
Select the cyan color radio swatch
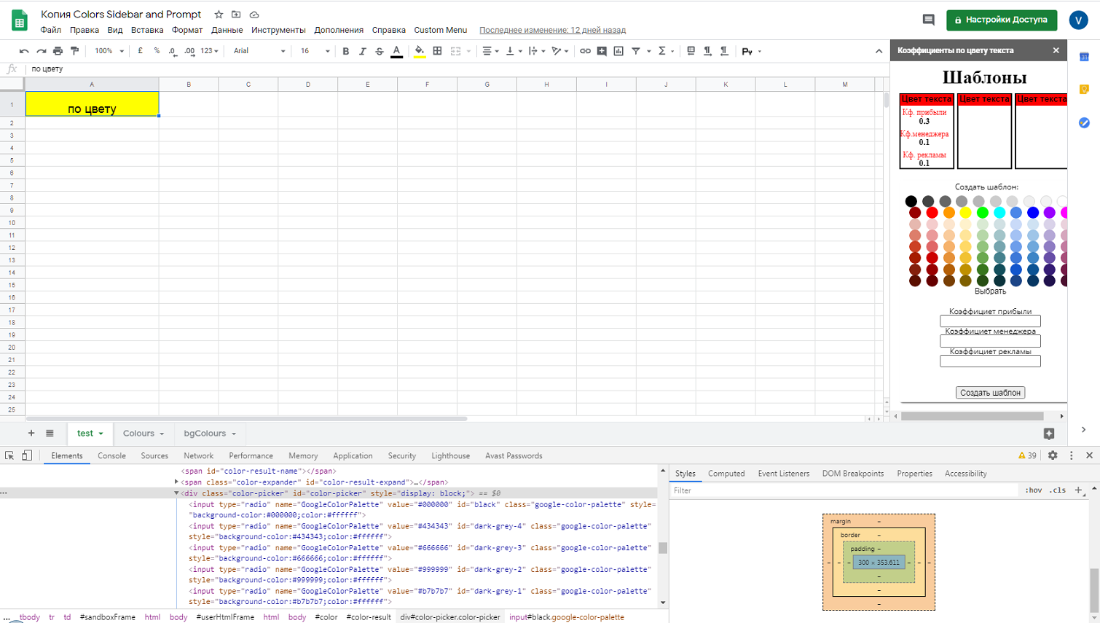pos(999,213)
